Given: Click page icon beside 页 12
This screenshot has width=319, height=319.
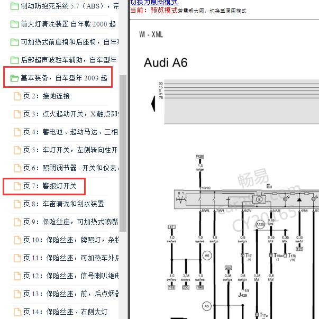Looking at the screenshot, I should tap(17, 276).
